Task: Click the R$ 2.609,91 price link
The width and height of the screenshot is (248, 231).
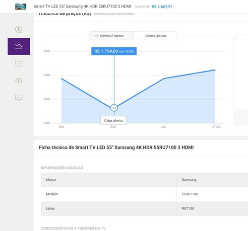Action: click(x=162, y=6)
